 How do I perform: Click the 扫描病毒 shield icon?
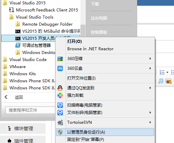pyautogui.click(x=60, y=105)
